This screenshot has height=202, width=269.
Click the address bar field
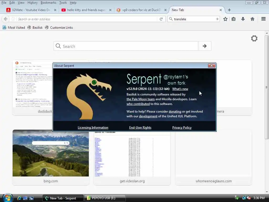[x=87, y=19]
